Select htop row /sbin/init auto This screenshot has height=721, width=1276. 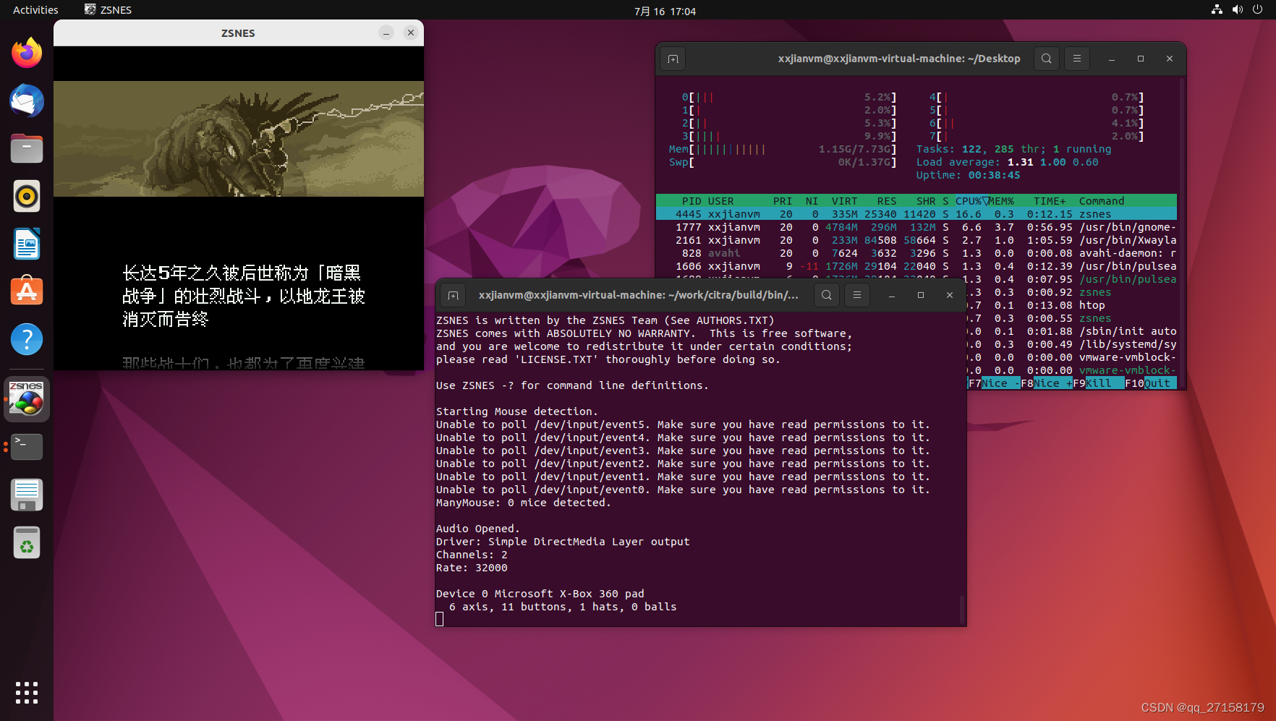tap(1073, 331)
